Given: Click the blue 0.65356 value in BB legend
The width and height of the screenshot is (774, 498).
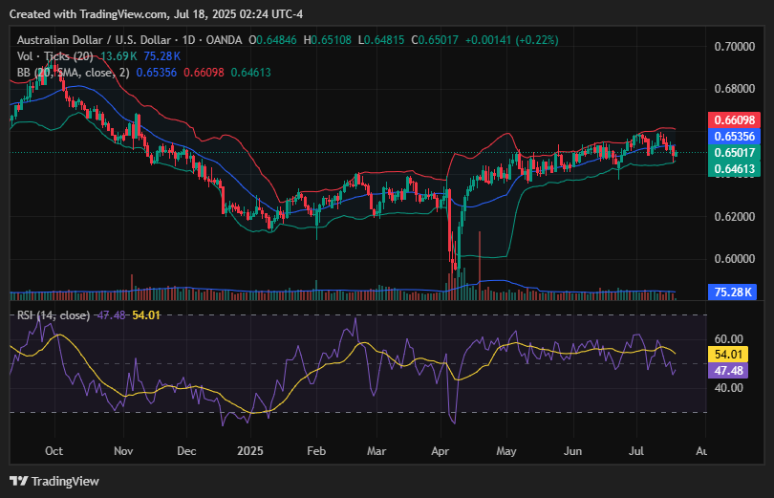Looking at the screenshot, I should 157,73.
